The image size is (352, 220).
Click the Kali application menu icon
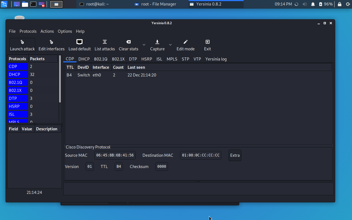(x=4, y=4)
